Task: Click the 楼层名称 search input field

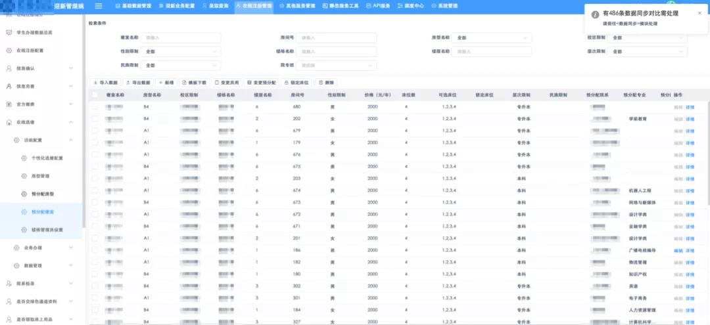Action: 492,51
